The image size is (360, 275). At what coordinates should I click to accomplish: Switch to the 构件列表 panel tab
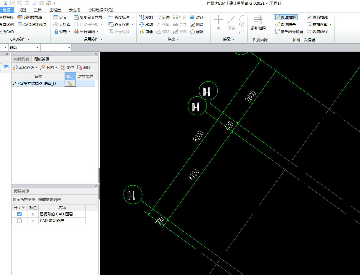tap(21, 59)
